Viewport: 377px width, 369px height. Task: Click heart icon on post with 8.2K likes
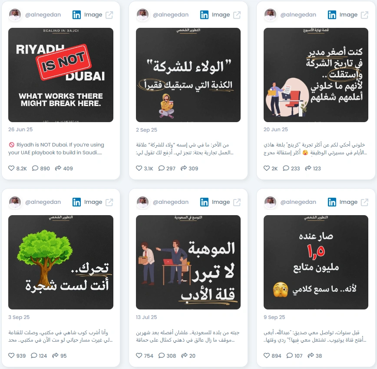[x=11, y=168]
